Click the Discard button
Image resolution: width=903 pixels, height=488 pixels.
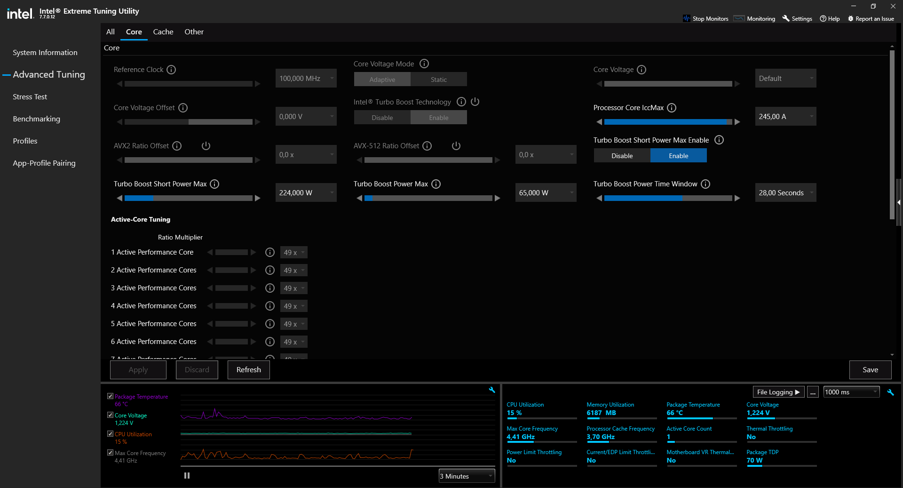pos(197,370)
